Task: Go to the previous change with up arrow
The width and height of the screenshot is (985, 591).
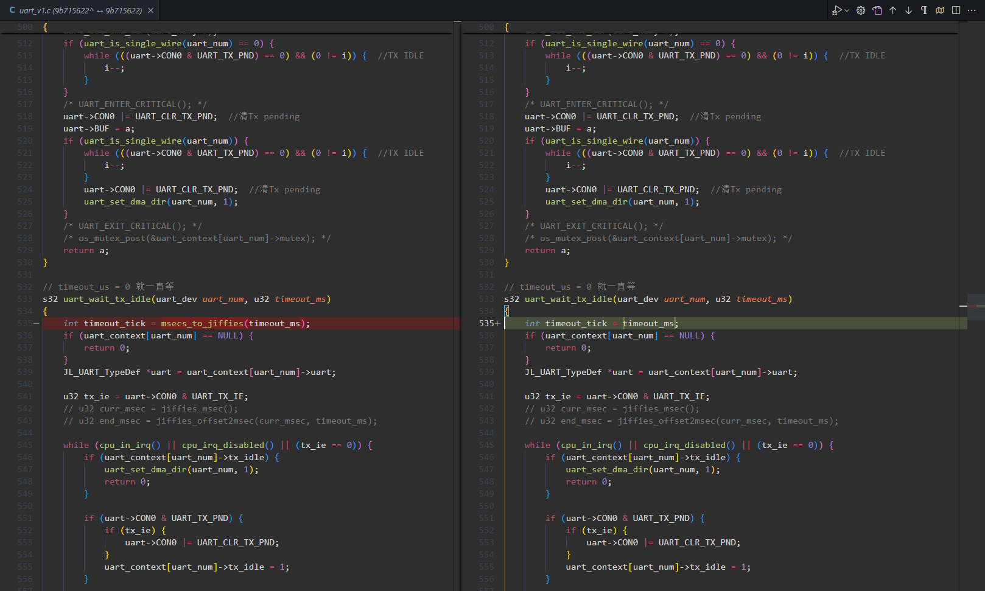Action: coord(893,10)
